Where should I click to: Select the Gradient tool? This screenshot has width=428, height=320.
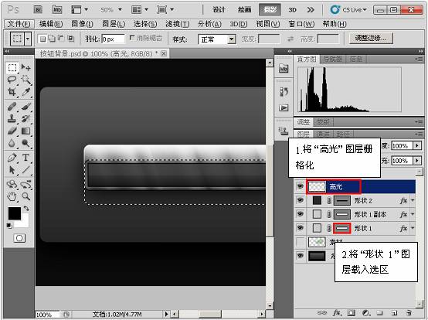coord(25,131)
